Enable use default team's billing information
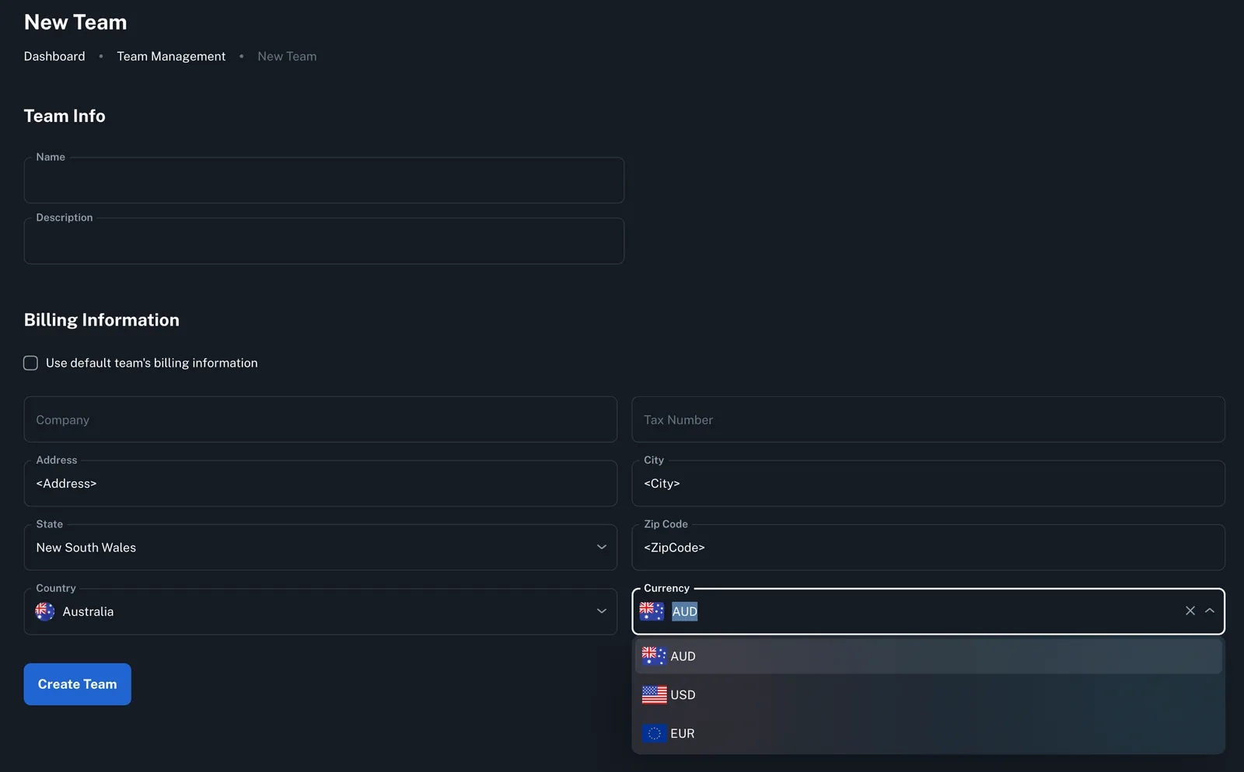The image size is (1244, 772). point(30,363)
